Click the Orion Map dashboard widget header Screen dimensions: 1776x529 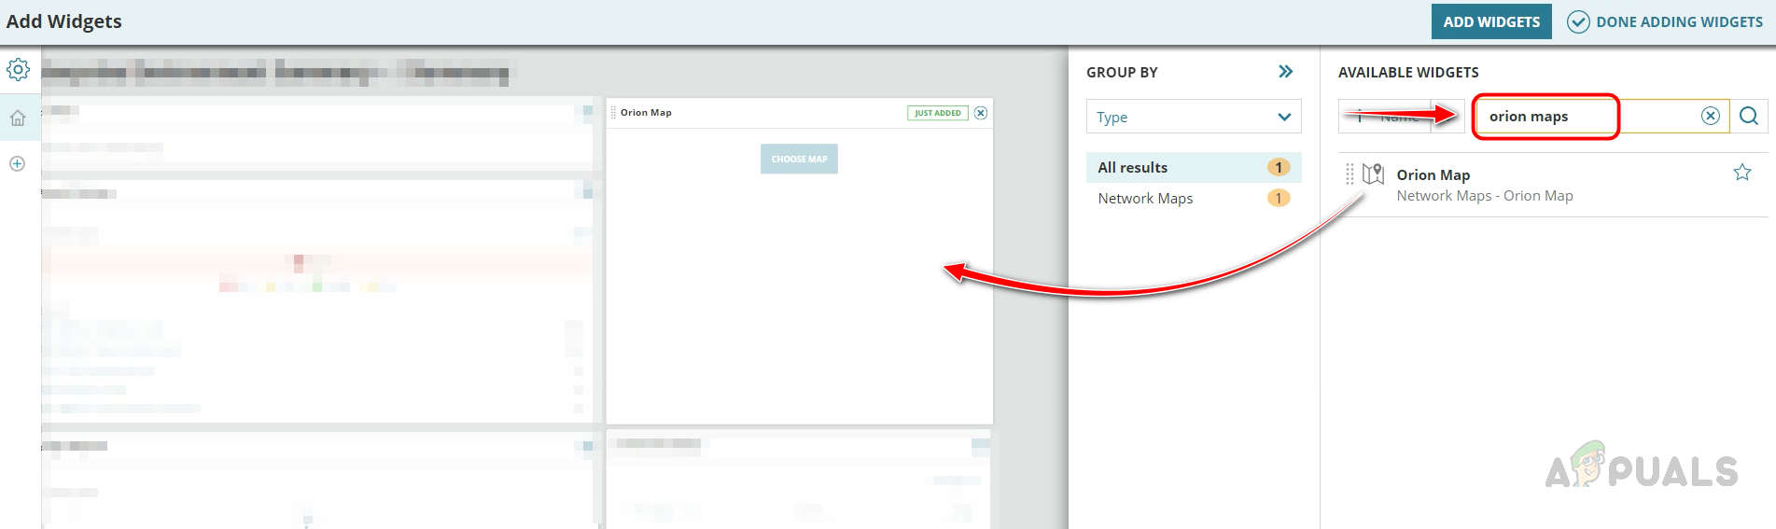click(800, 113)
